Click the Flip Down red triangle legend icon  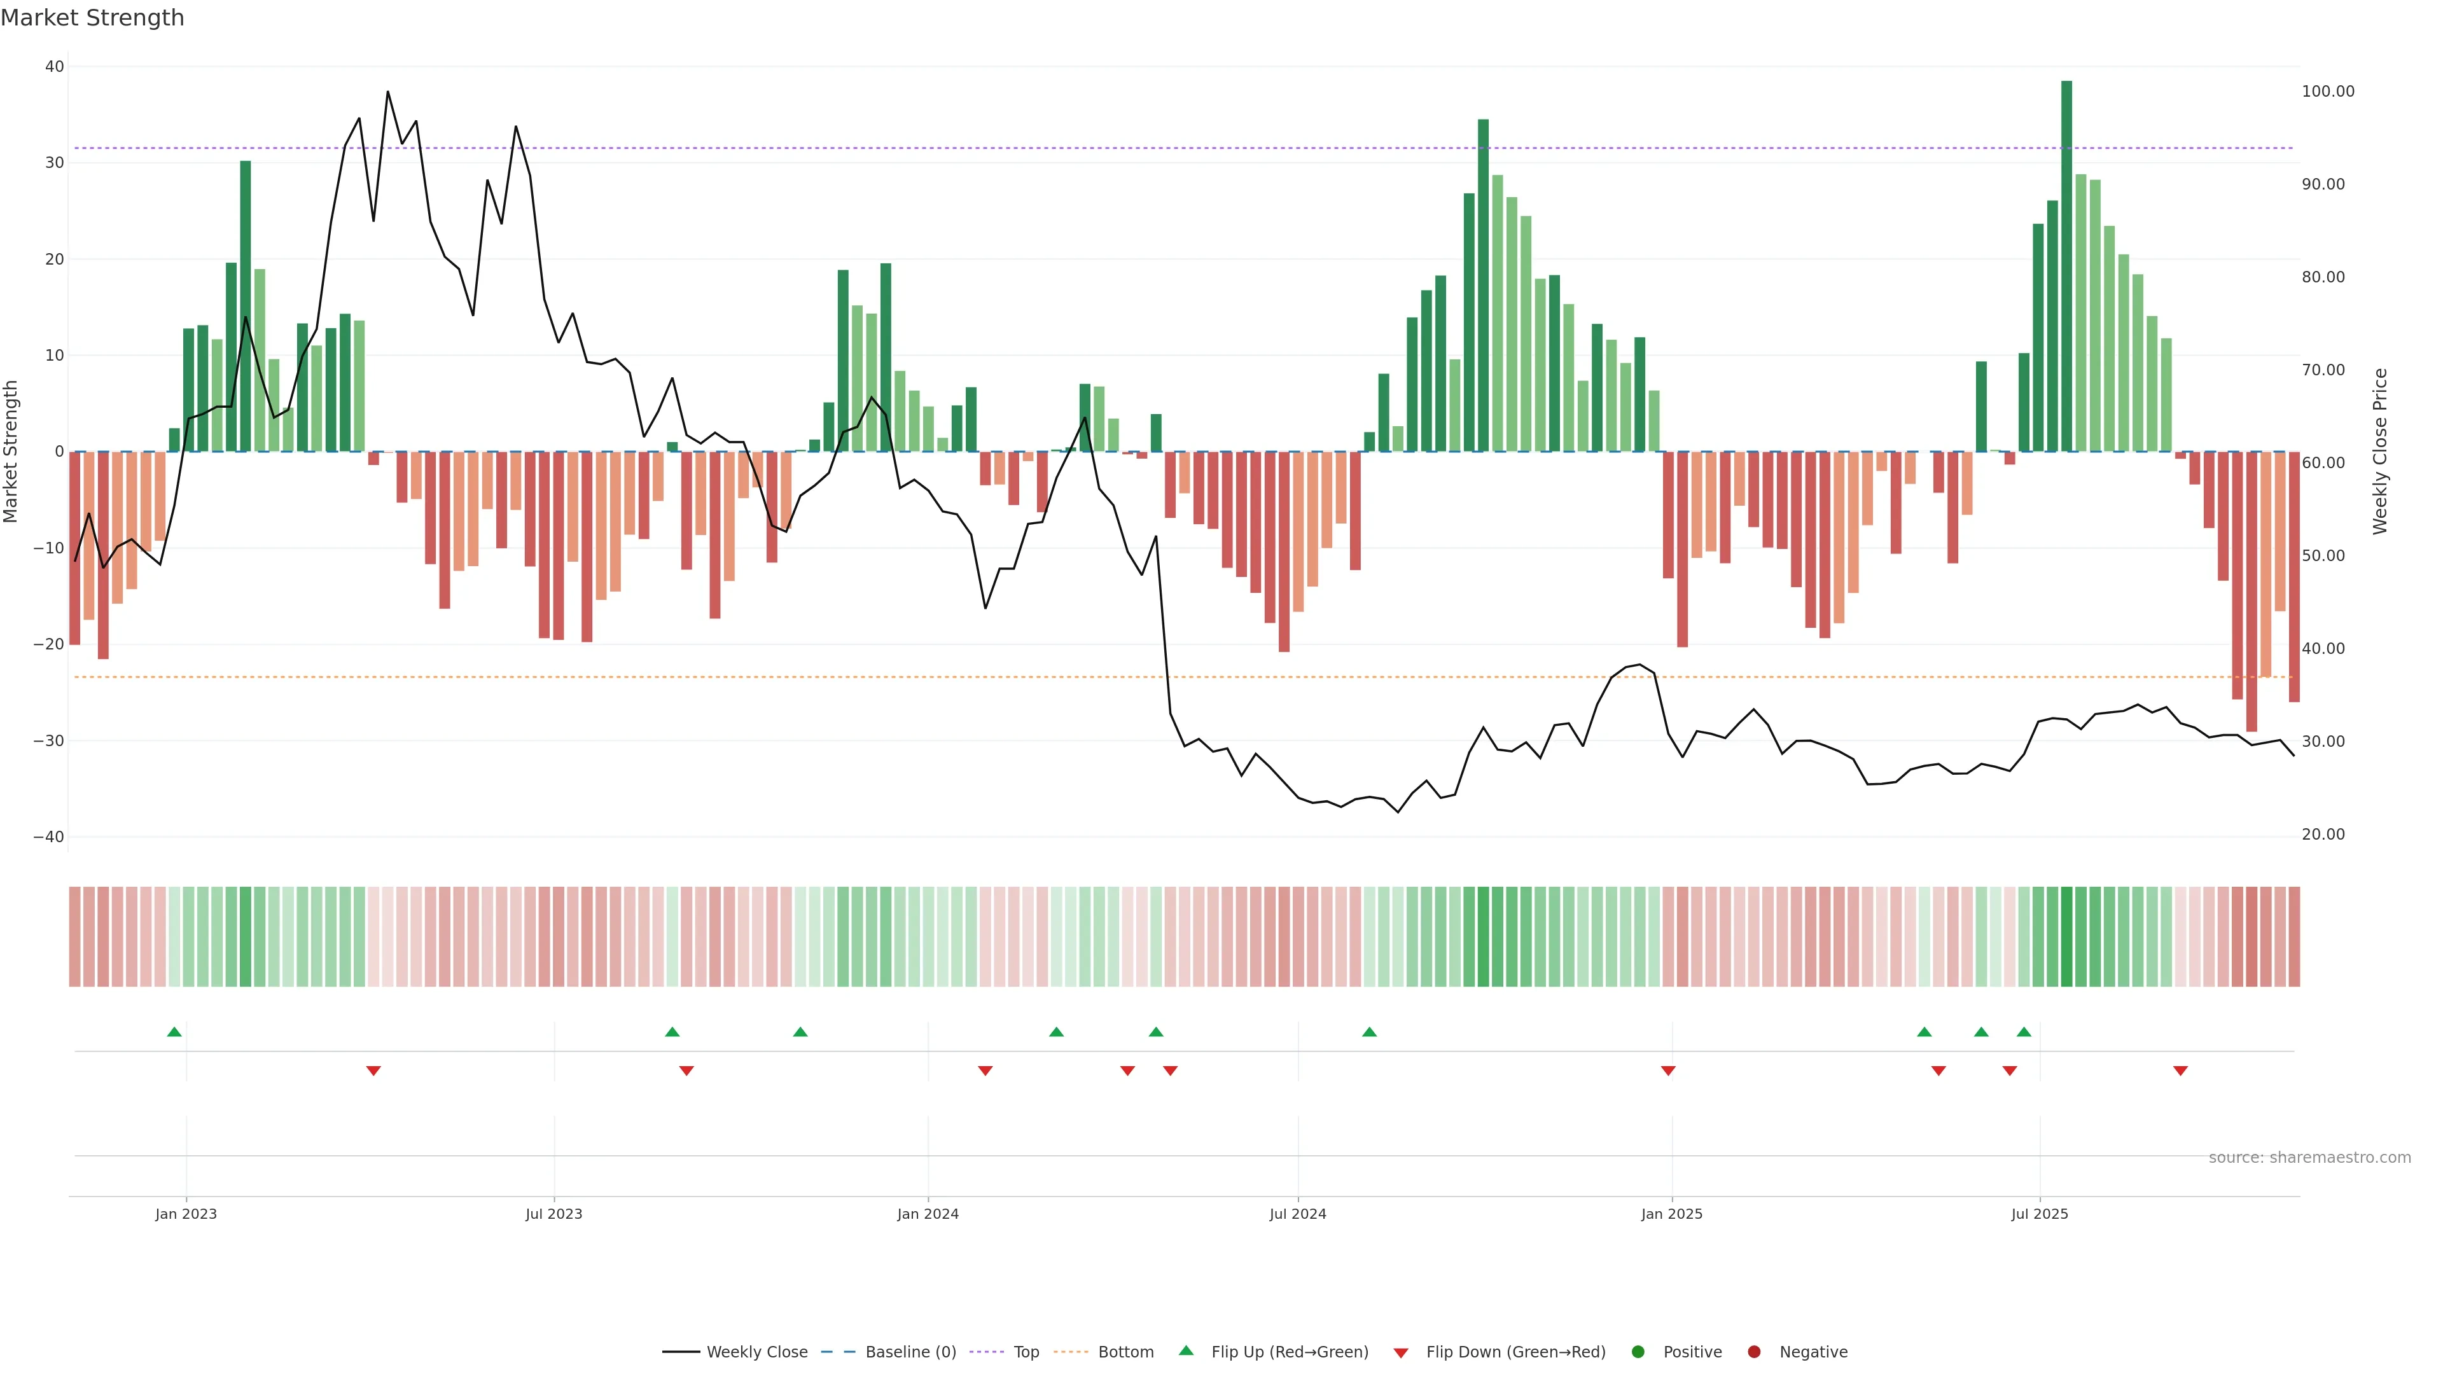1401,1352
